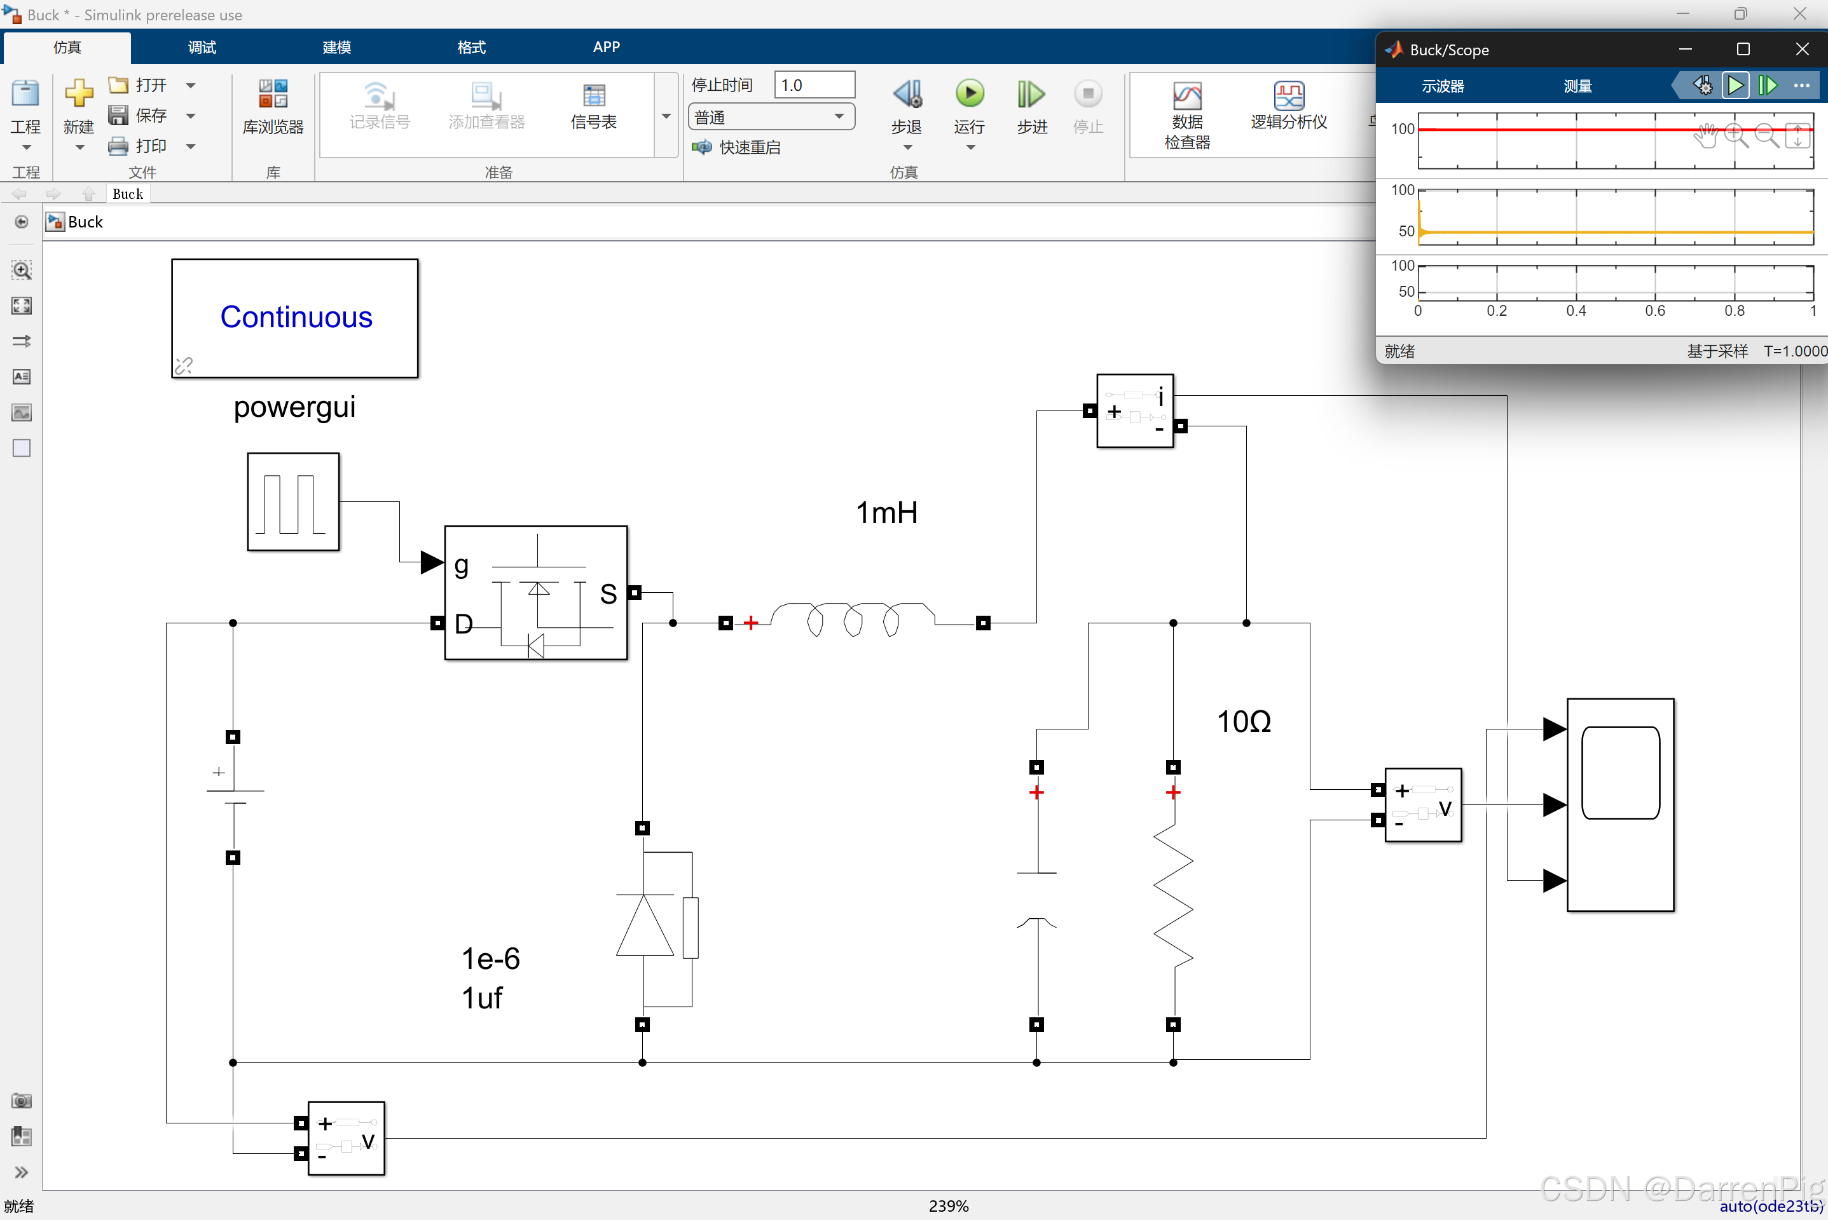Switch to the Modeling tab

point(336,48)
